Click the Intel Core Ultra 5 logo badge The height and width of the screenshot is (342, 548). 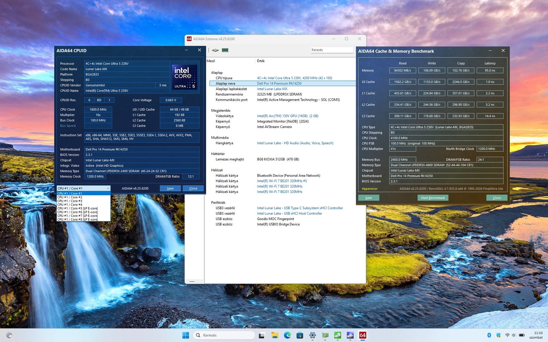(x=185, y=77)
